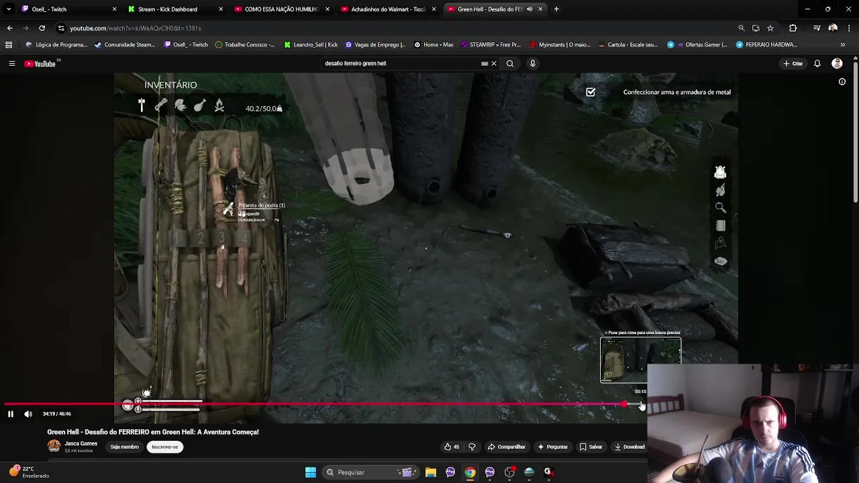Open the Jasca Games channel name link

(81, 443)
